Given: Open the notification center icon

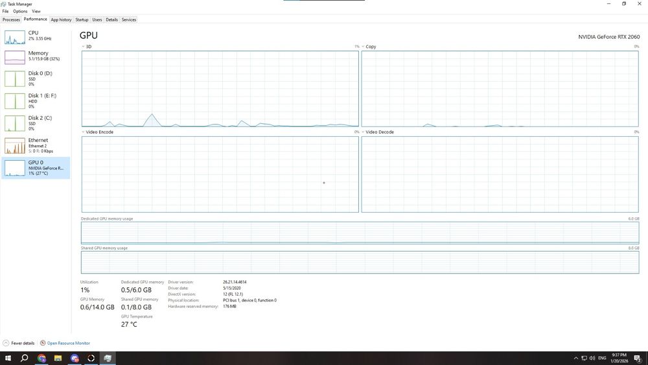Looking at the screenshot, I should tap(638, 358).
